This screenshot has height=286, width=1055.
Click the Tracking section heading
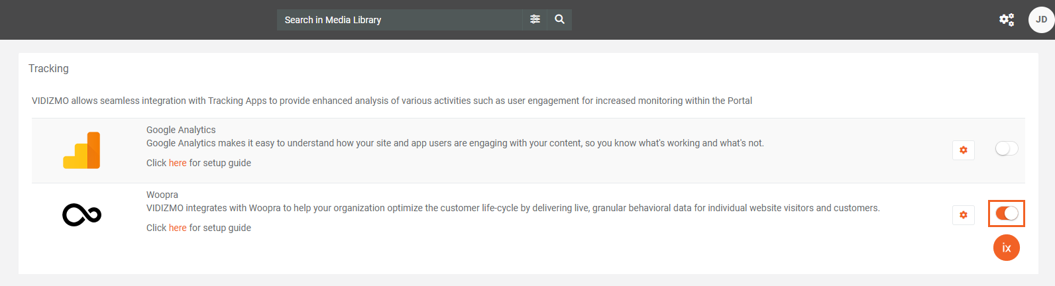point(48,69)
